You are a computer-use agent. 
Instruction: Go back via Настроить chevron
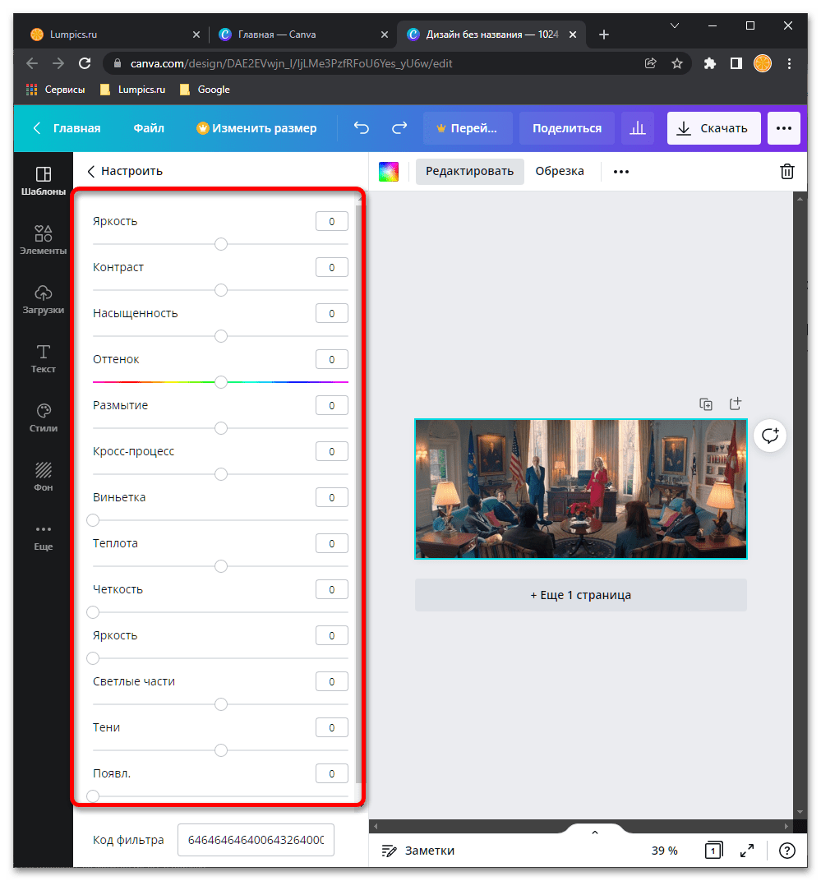point(90,172)
